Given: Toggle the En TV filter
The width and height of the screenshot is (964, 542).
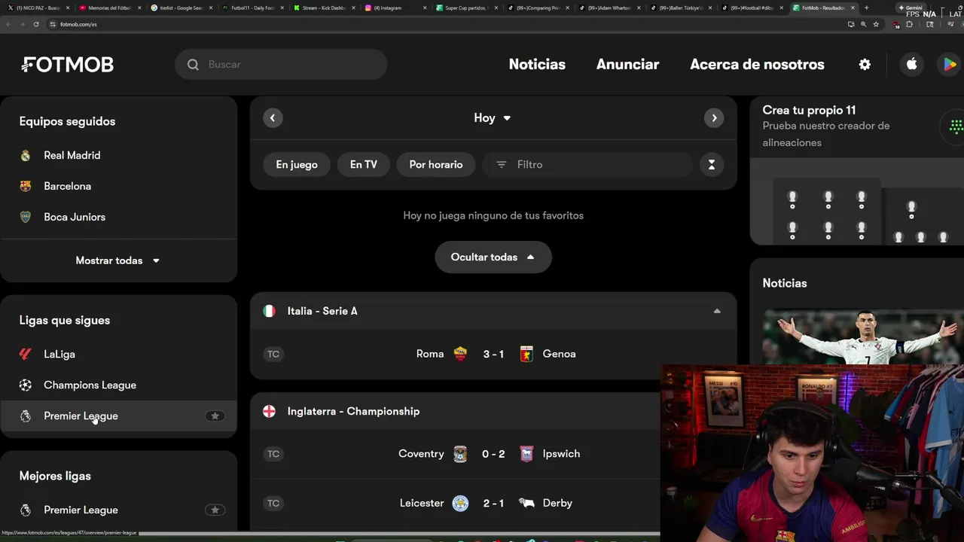Looking at the screenshot, I should 363,165.
